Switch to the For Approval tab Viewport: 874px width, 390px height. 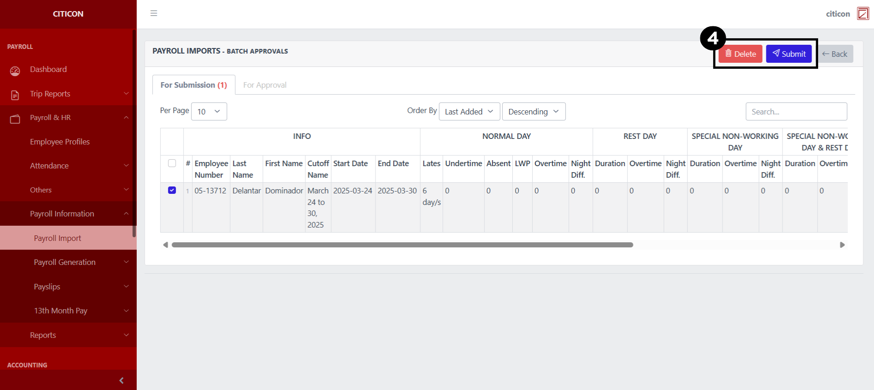pos(265,85)
